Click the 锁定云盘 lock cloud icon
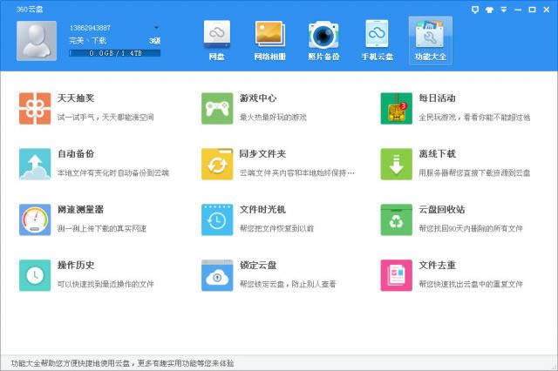 tap(217, 275)
